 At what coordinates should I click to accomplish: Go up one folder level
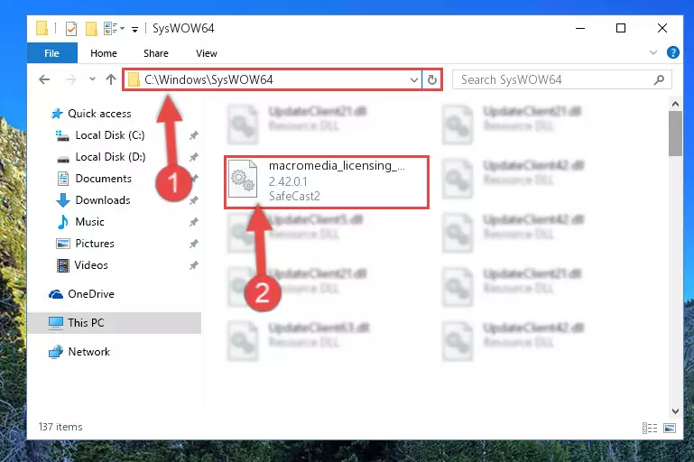pos(111,79)
